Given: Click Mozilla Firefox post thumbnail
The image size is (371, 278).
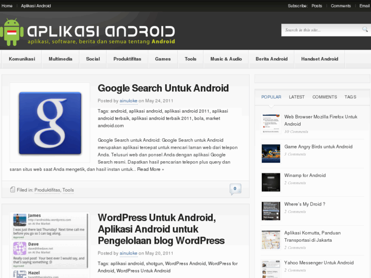Looking at the screenshot, I should (271, 124).
